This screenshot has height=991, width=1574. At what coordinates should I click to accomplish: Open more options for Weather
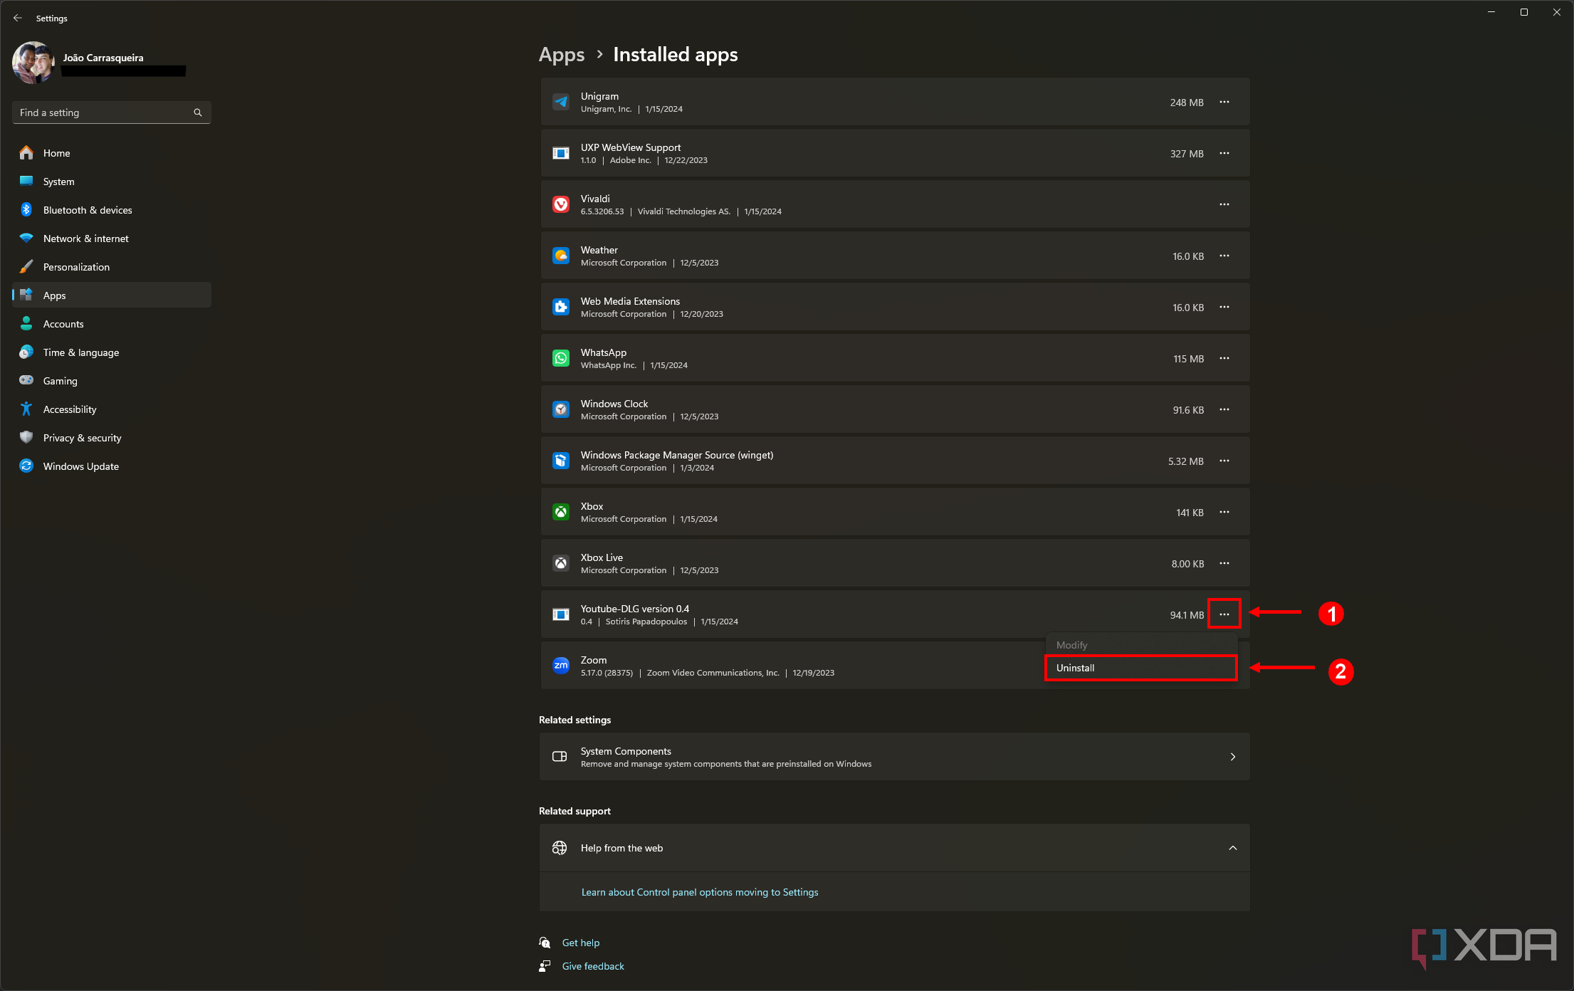1224,256
